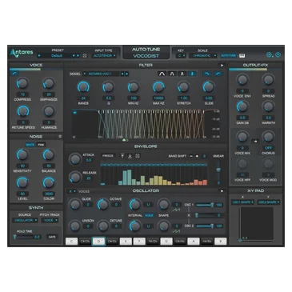Expand the Oscillator section arrow

click(x=222, y=191)
